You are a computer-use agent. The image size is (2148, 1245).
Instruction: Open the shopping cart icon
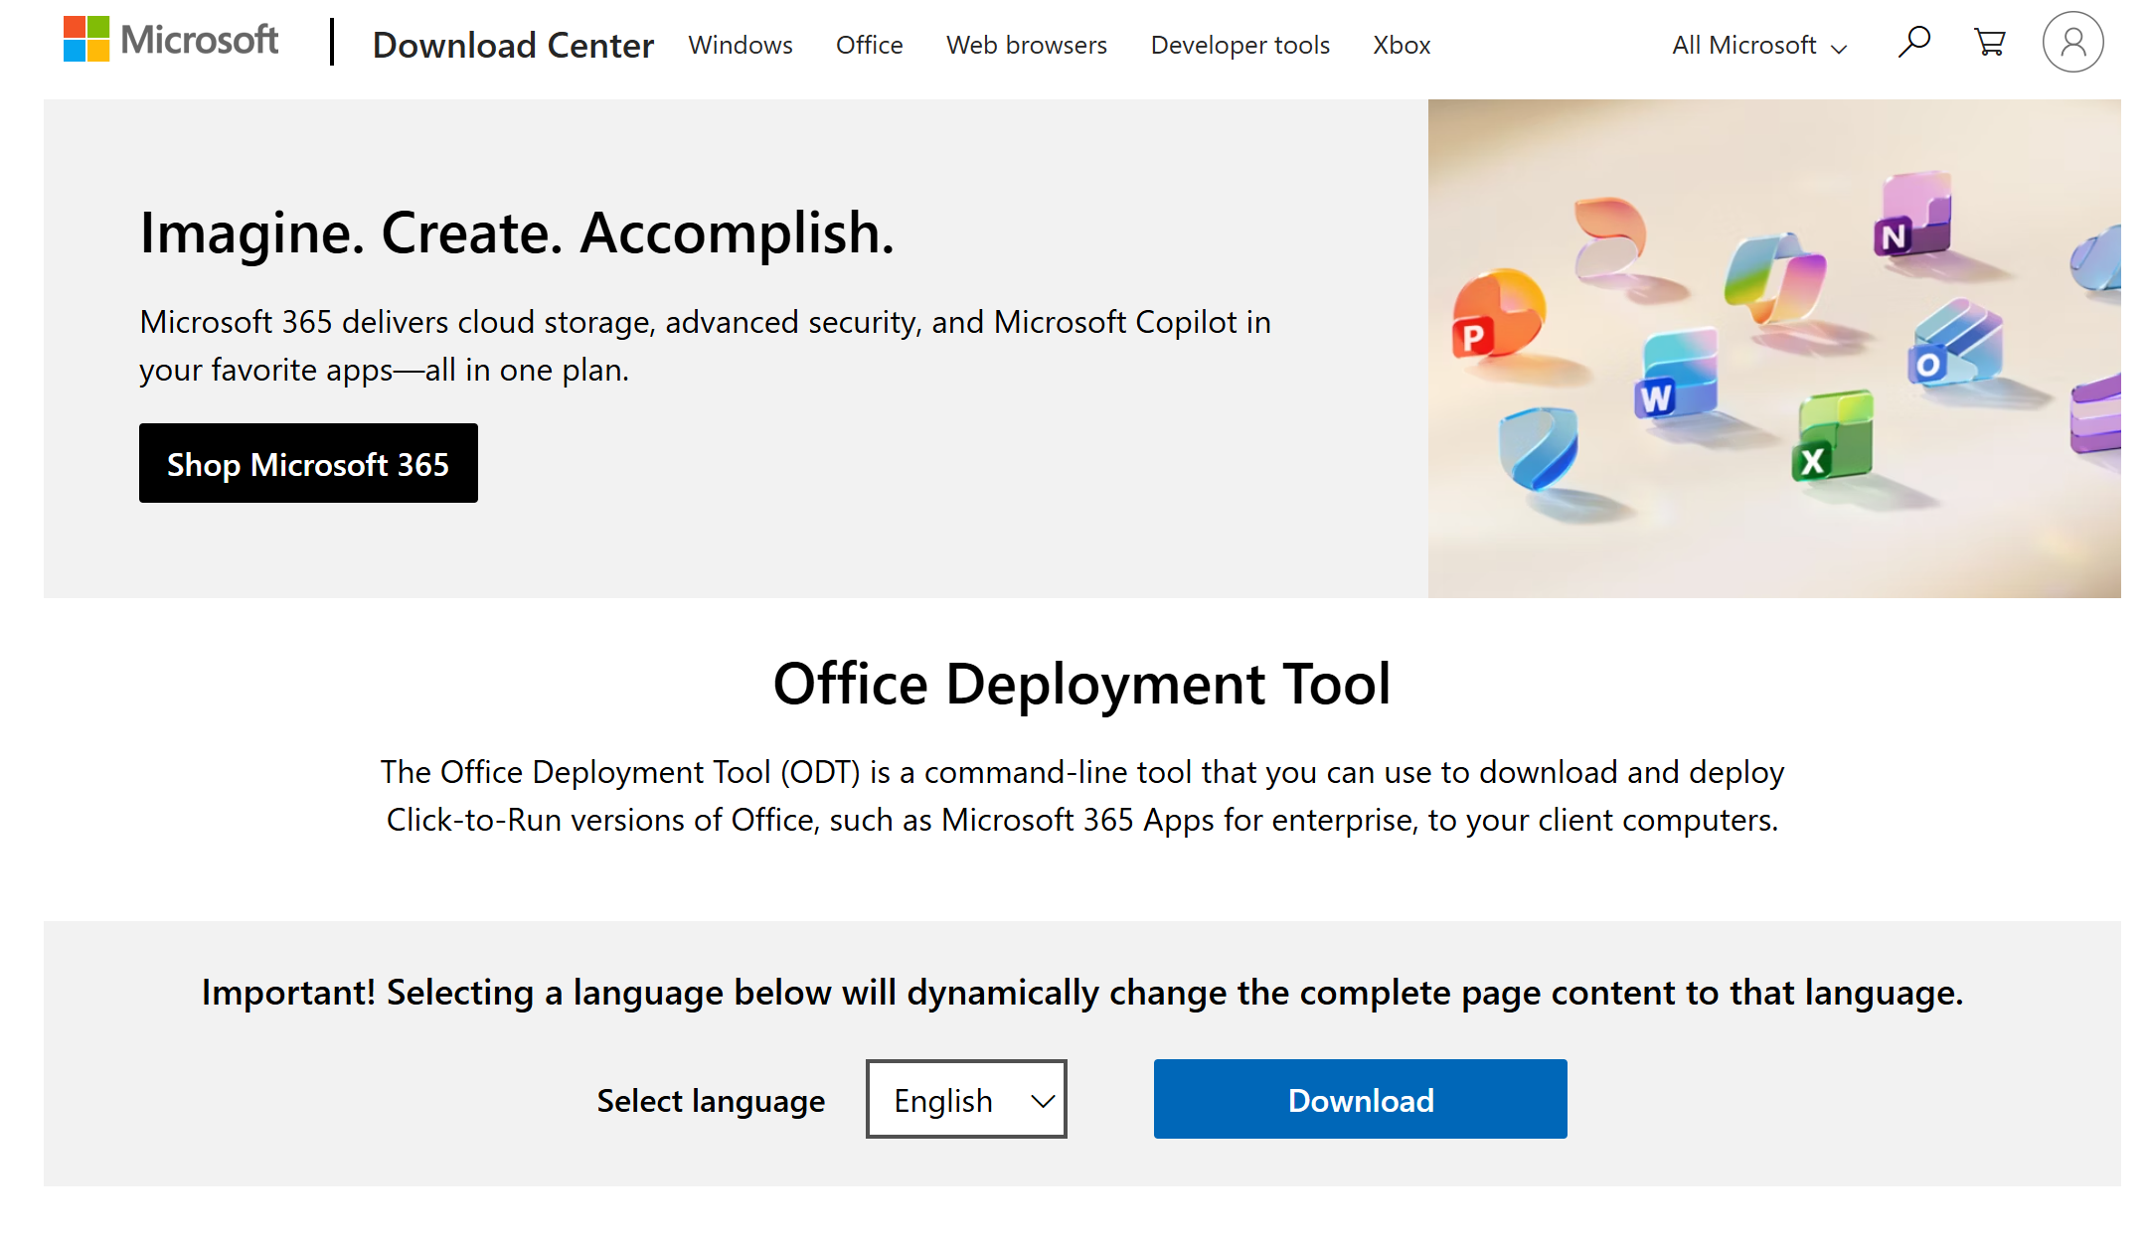click(x=1989, y=43)
